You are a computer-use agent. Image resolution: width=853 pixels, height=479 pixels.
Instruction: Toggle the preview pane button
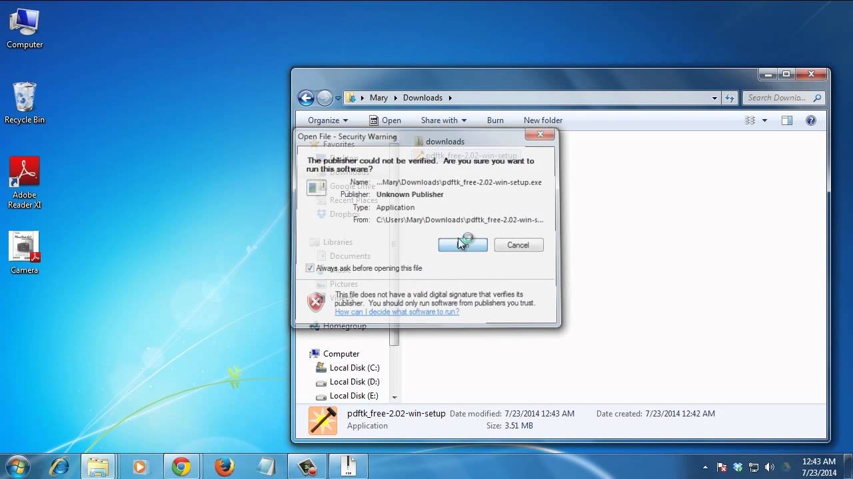coord(787,120)
